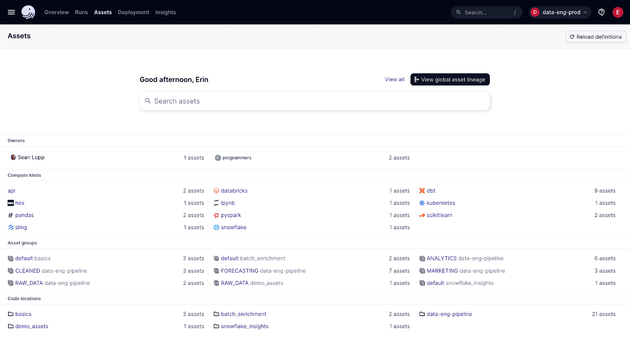Select the databricks compute kind icon
Viewport: 630px width, 346px height.
[216, 191]
